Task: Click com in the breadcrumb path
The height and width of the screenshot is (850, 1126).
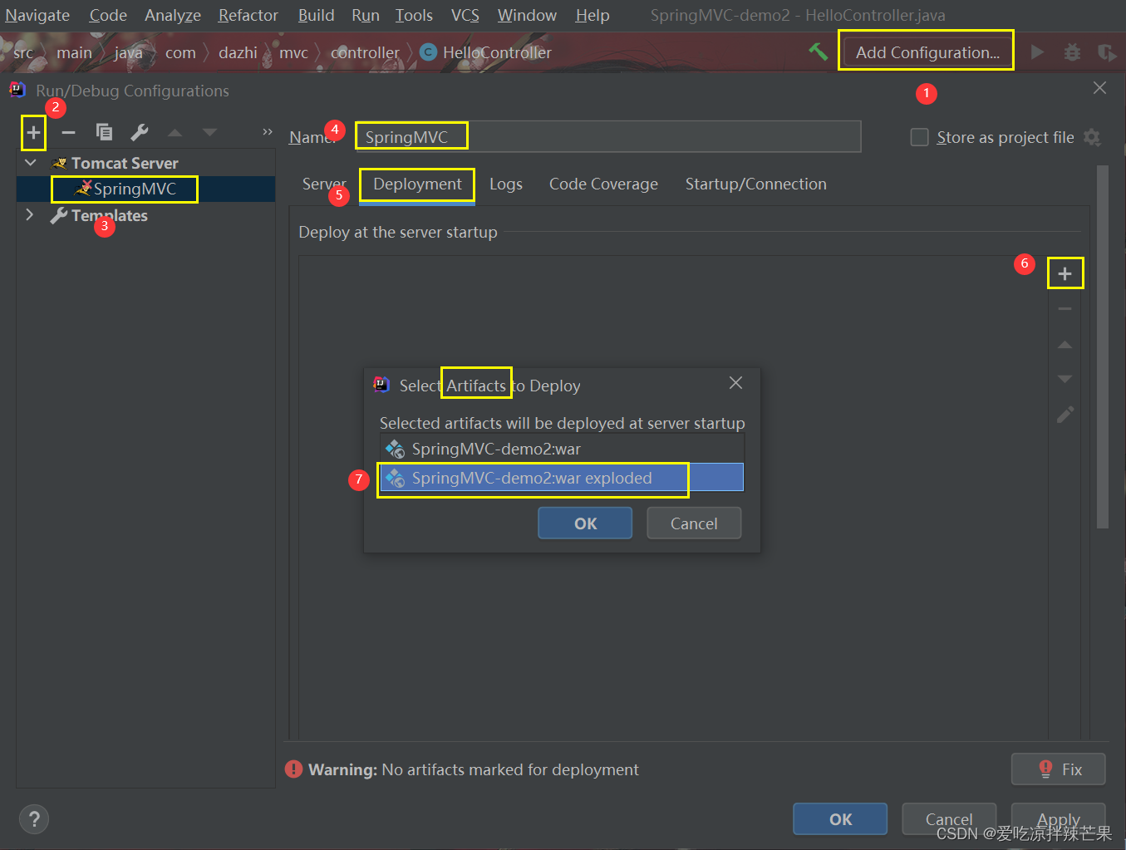Action: (180, 52)
